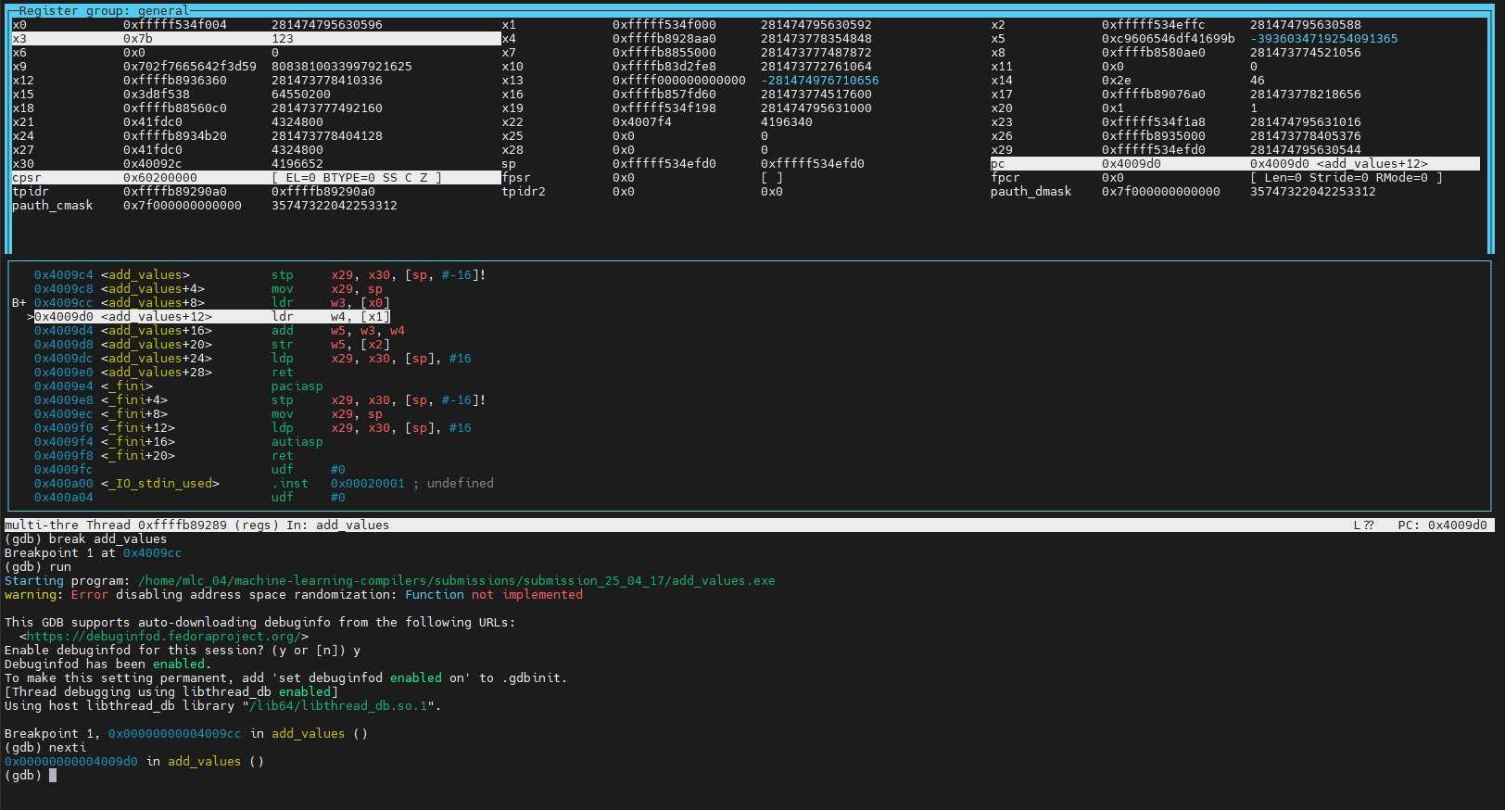Select the x0 register value 0xfffff534f004
This screenshot has height=810, width=1505.
(x=175, y=25)
